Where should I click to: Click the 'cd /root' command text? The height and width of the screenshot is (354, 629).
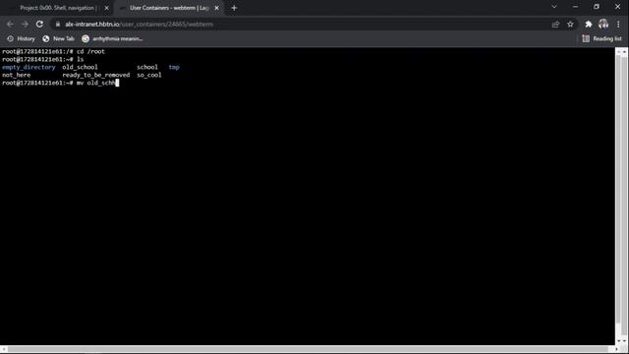tap(90, 51)
